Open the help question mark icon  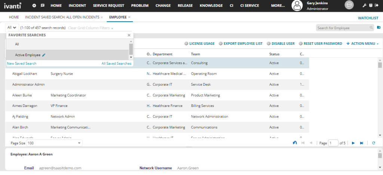[x=371, y=5]
